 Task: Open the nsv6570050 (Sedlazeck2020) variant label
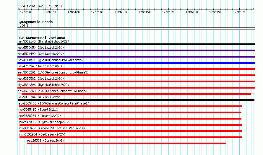[41, 48]
